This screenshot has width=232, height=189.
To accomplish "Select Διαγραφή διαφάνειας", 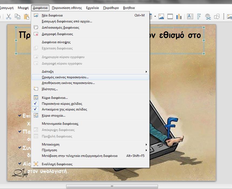I will point(90,34).
